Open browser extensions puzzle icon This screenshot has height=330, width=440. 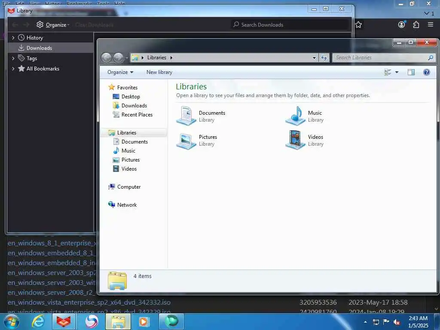[x=416, y=24]
